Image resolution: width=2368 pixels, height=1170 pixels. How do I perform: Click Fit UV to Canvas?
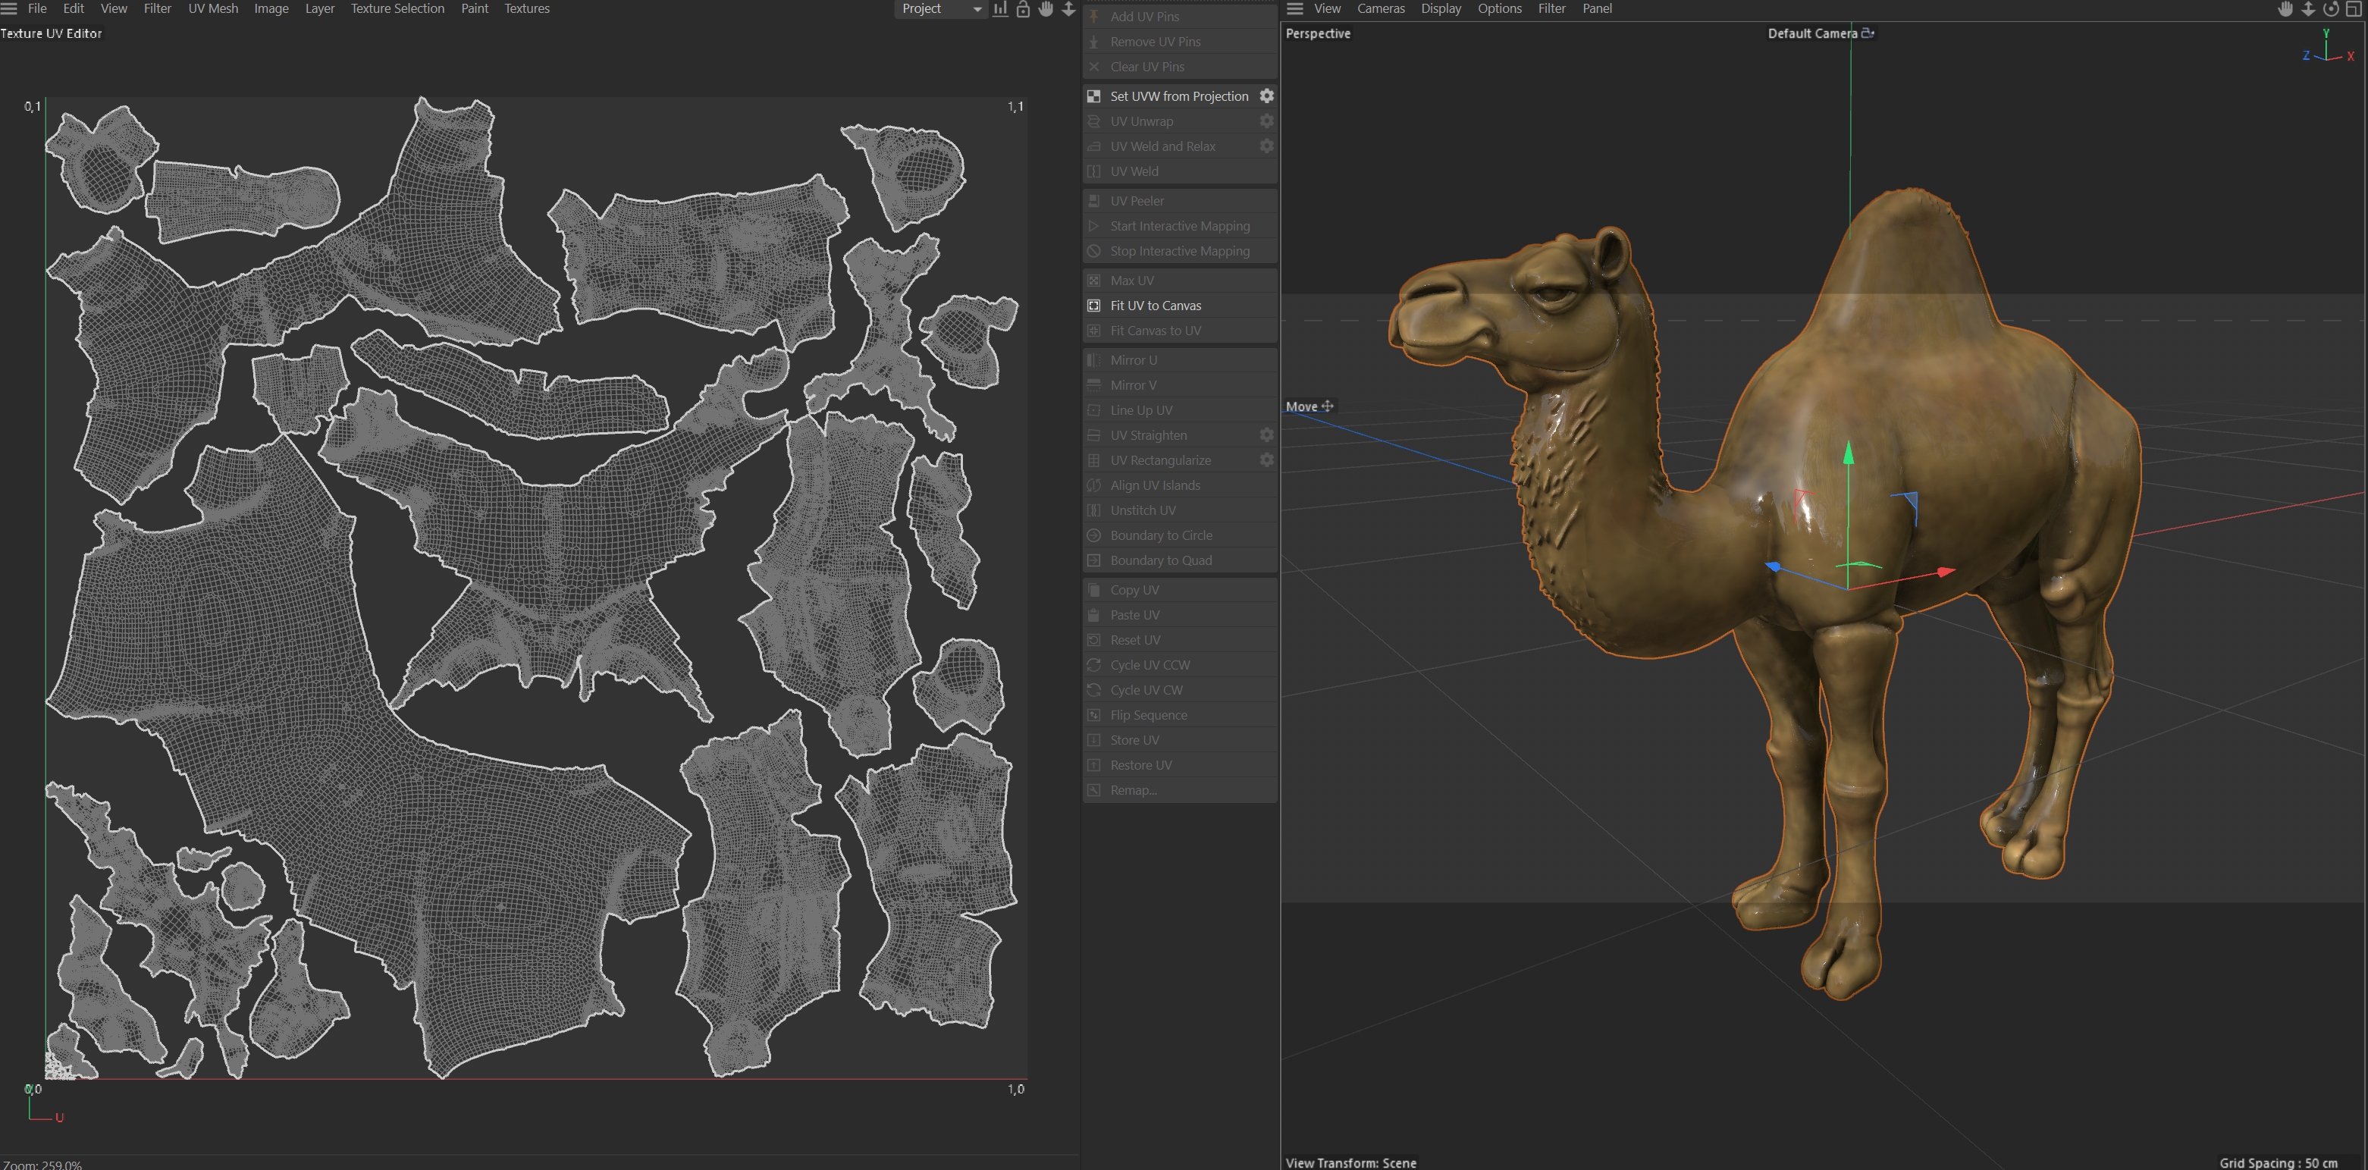pyautogui.click(x=1155, y=305)
